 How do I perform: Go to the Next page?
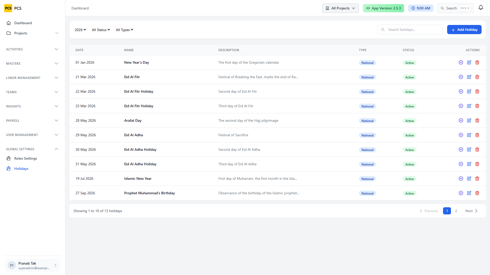click(x=471, y=211)
